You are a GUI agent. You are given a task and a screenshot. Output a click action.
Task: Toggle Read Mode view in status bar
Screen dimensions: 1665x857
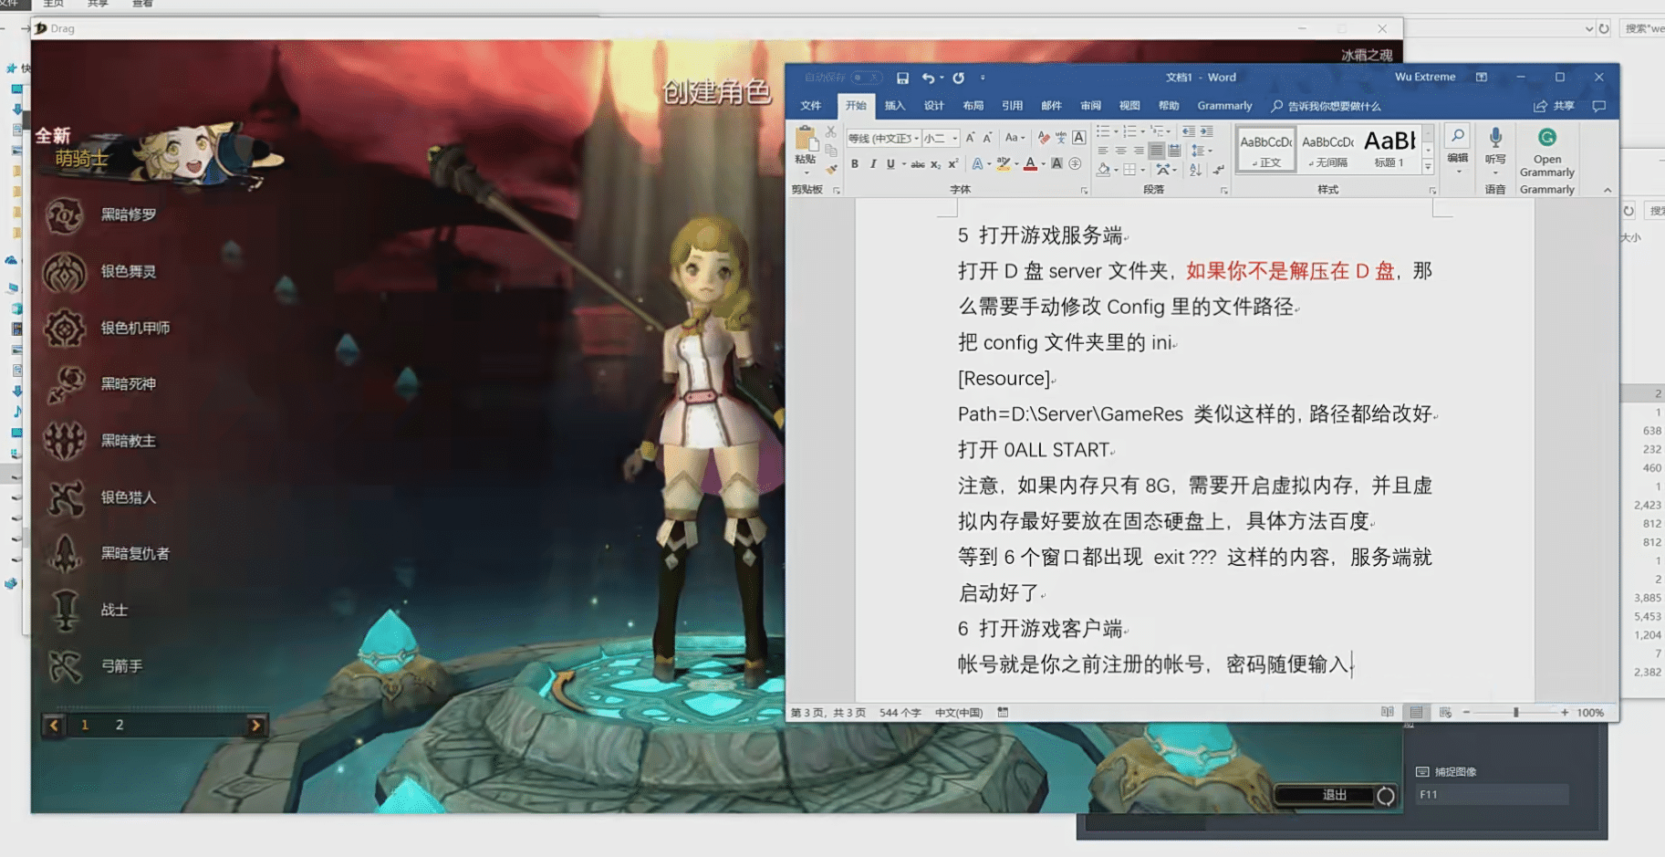coord(1388,713)
